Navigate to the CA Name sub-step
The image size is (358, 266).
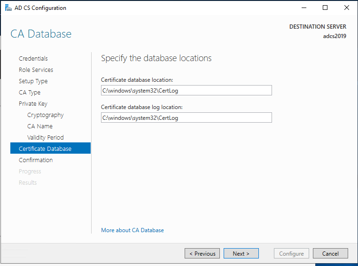click(40, 126)
